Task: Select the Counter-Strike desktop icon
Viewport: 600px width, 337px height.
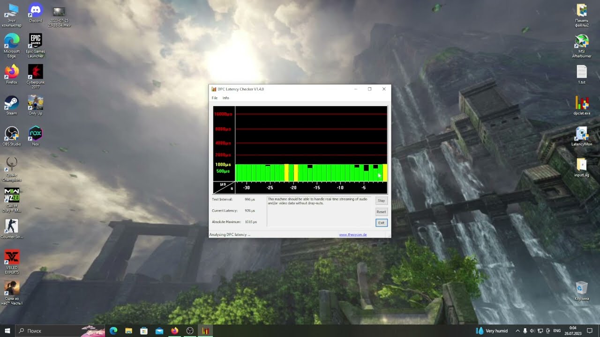Action: pos(12,229)
